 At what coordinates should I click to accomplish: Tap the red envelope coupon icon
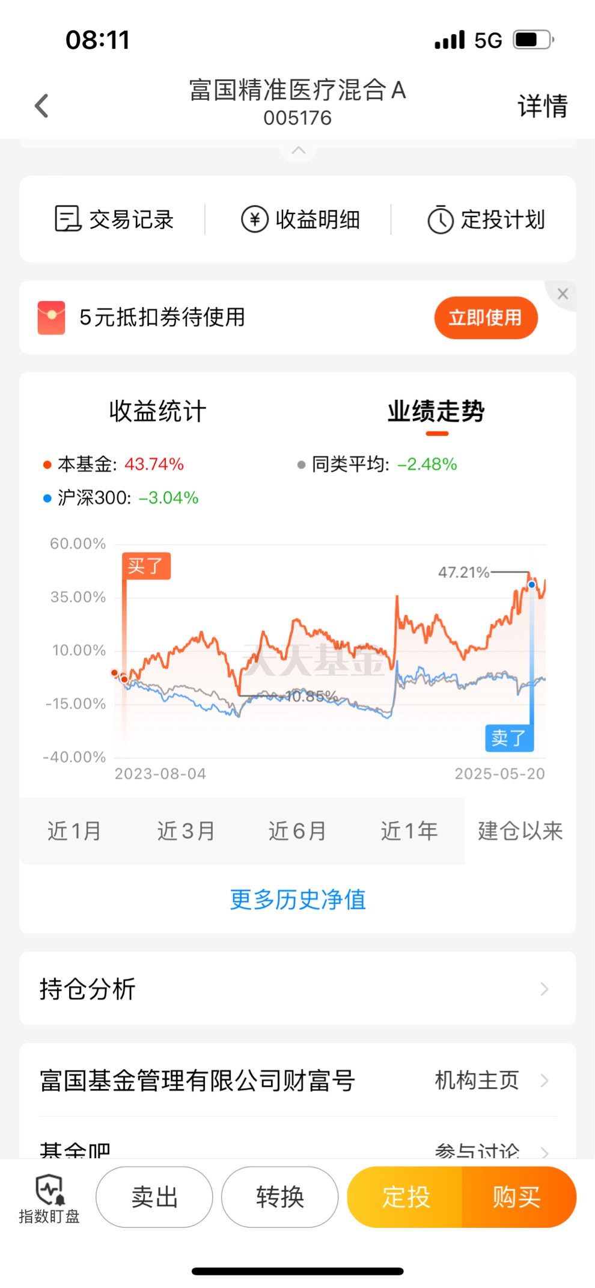[51, 317]
